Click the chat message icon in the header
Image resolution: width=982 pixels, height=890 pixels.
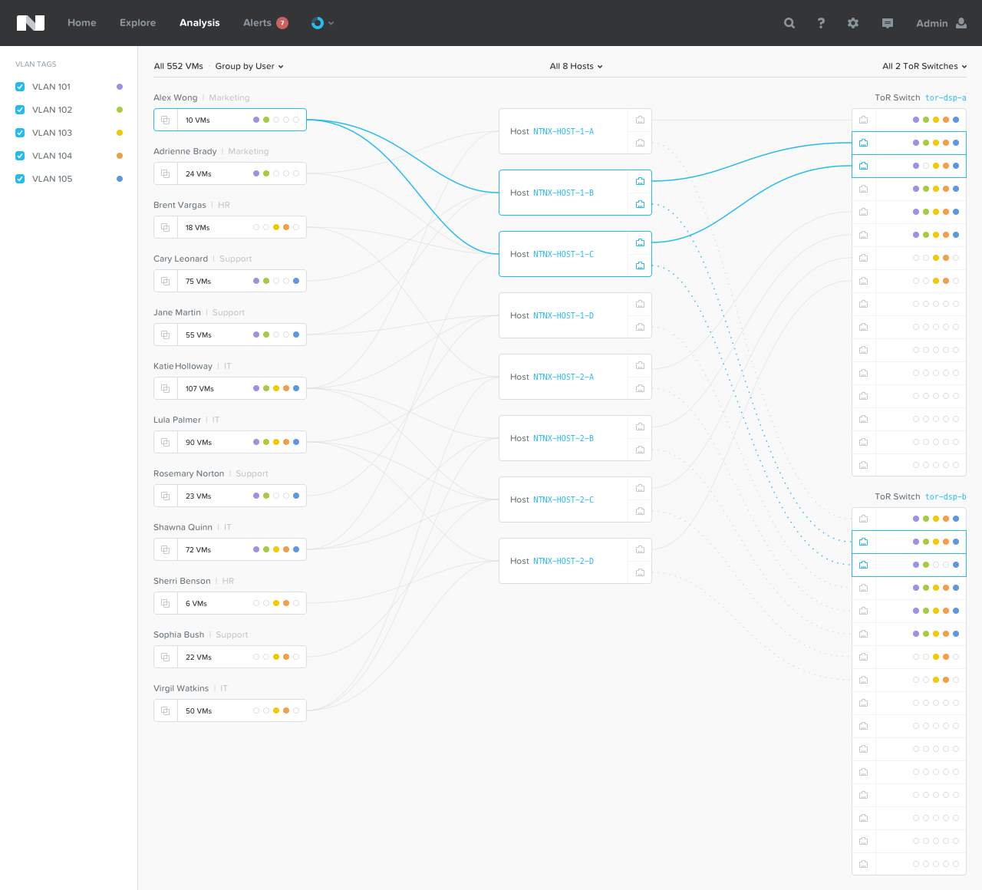coord(887,23)
